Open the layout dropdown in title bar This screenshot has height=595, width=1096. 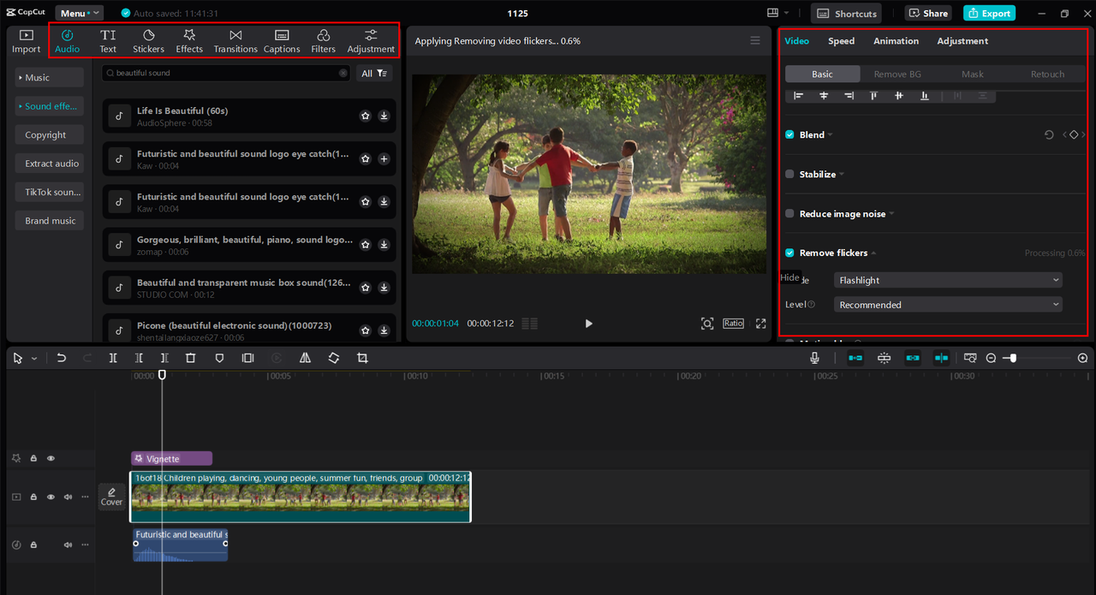[778, 13]
